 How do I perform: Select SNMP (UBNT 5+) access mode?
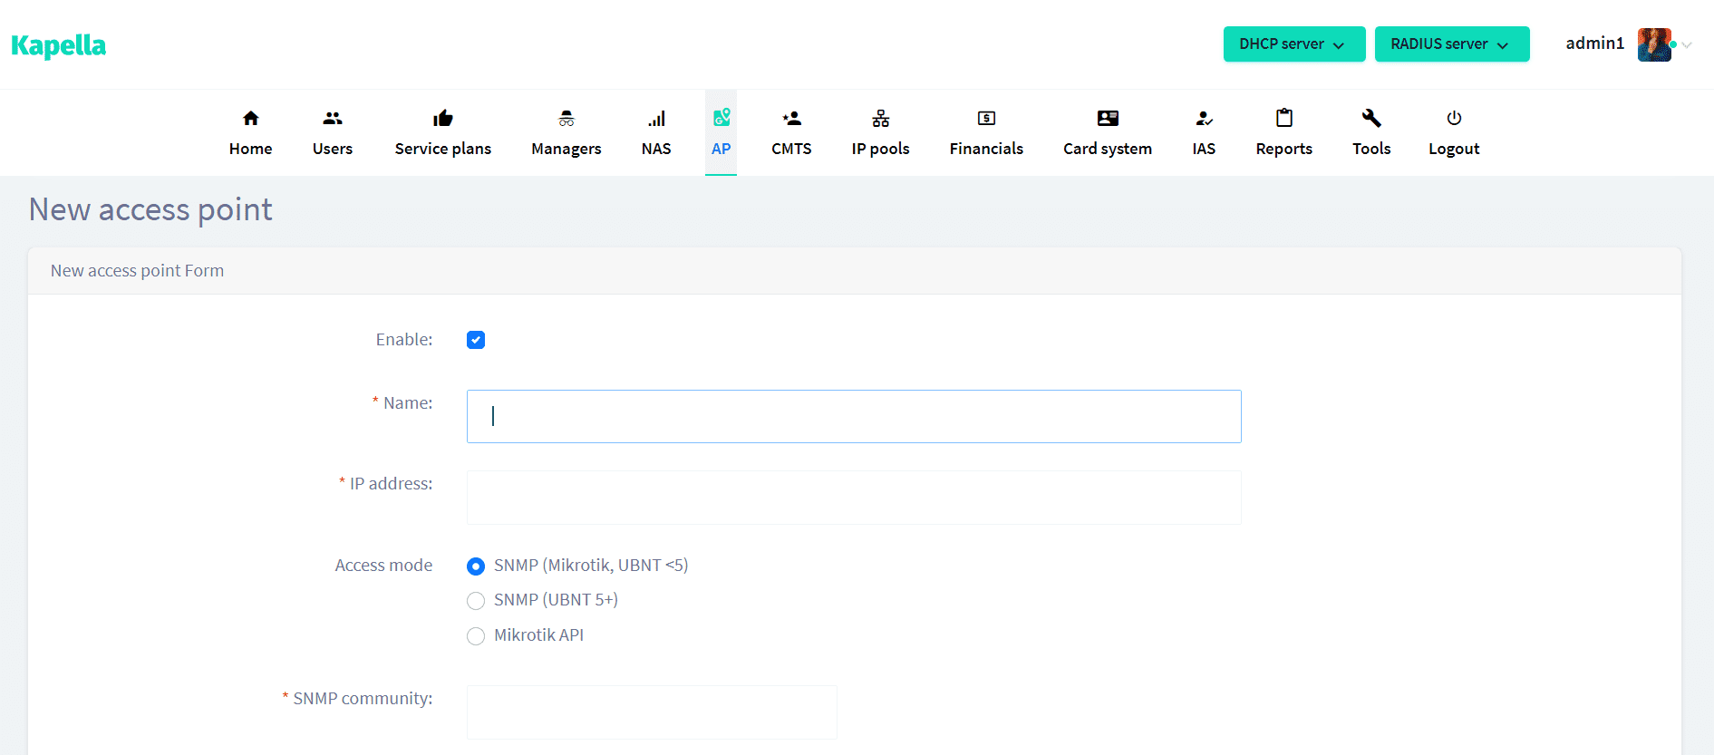(476, 601)
